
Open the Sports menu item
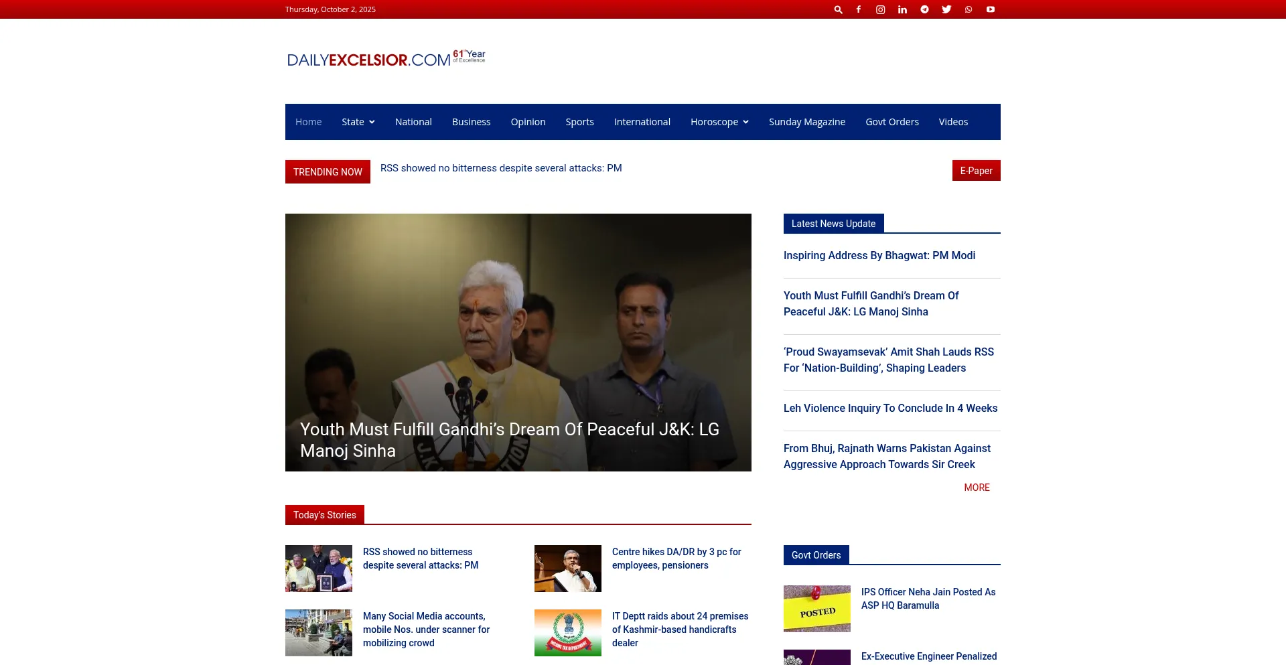coord(579,122)
